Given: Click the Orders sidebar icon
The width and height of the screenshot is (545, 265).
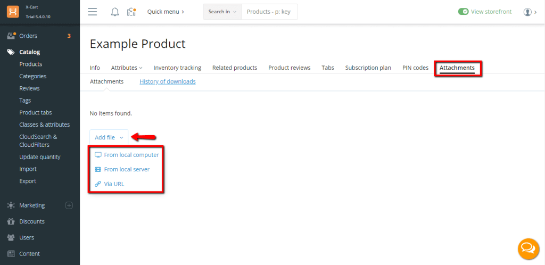Looking at the screenshot, I should pyautogui.click(x=12, y=36).
